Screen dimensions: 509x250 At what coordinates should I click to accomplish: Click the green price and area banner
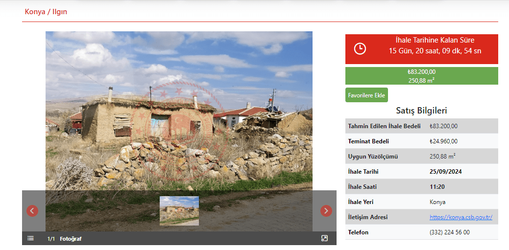click(x=421, y=76)
